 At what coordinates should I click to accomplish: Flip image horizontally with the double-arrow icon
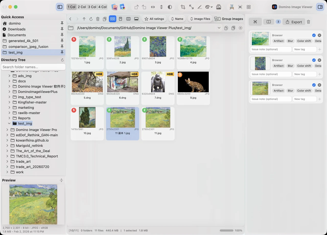click(x=153, y=7)
